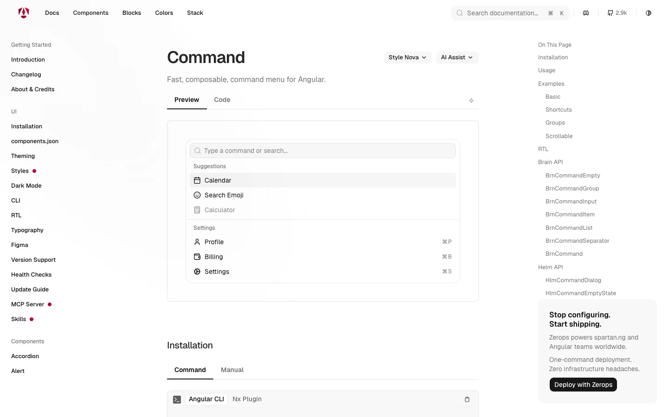Image resolution: width=668 pixels, height=417 pixels.
Task: Jump to Shortcuts in On This Page
Action: click(x=559, y=110)
